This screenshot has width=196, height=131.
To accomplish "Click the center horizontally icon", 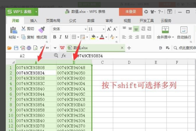I will click(130, 37).
